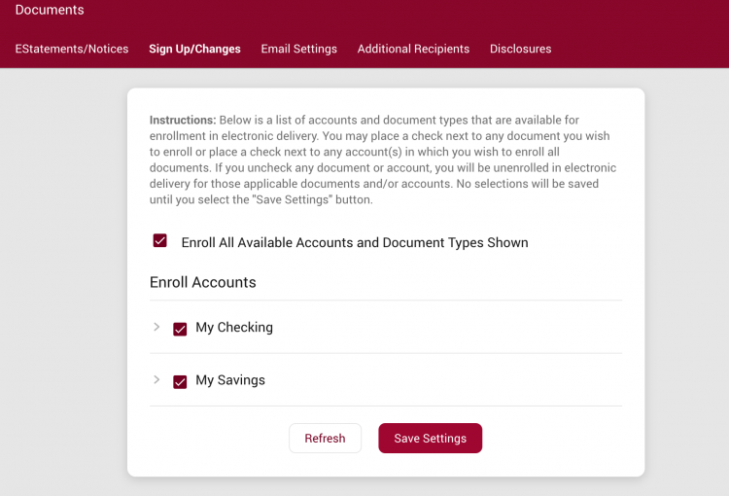
Task: Go to Additional Recipients tab
Action: tap(413, 49)
